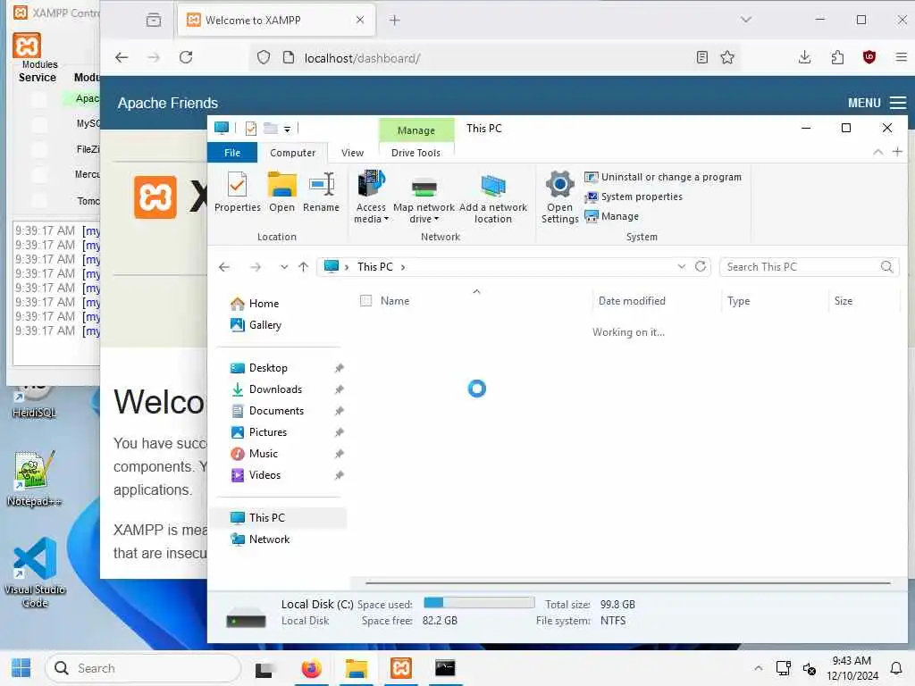Unpin Desktop using its pin icon
915x686 pixels.
pos(339,368)
